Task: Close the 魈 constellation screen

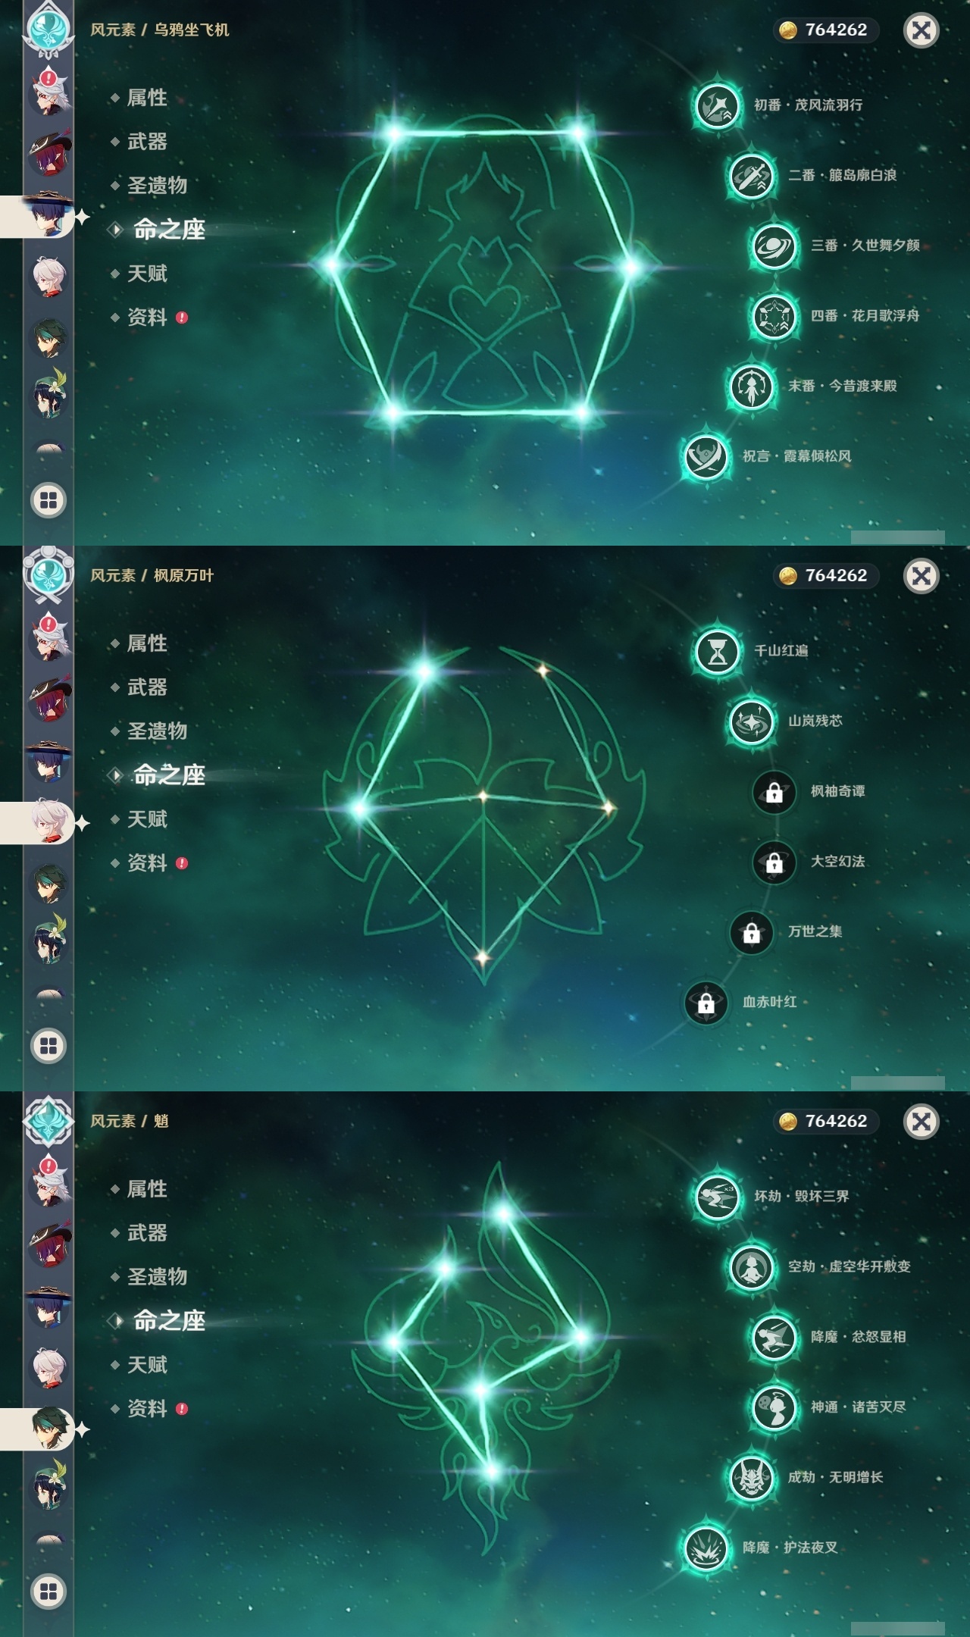Action: pos(921,1121)
